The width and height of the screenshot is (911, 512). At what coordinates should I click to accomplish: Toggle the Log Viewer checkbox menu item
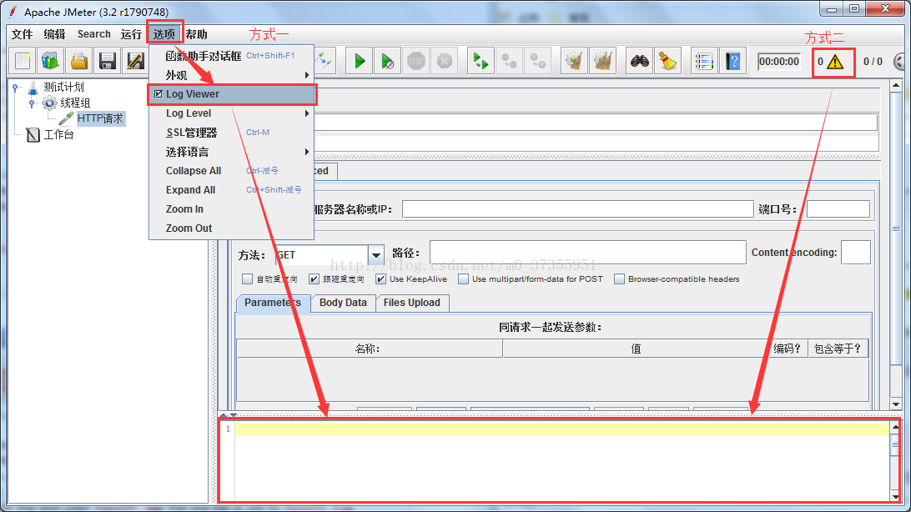pyautogui.click(x=233, y=94)
